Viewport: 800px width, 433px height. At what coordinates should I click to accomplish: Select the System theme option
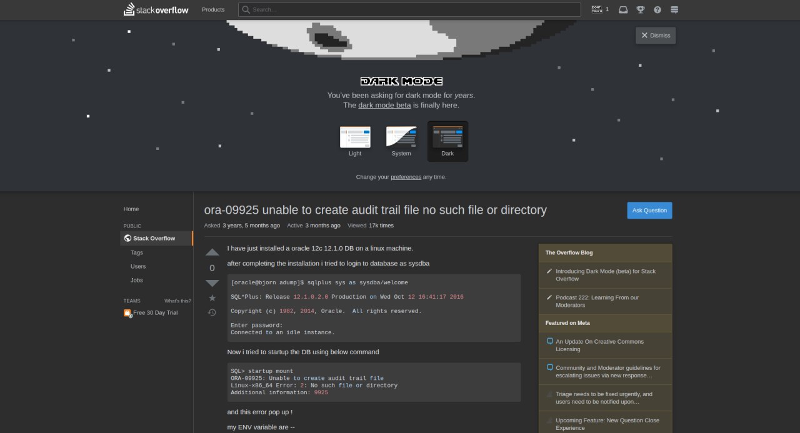401,141
